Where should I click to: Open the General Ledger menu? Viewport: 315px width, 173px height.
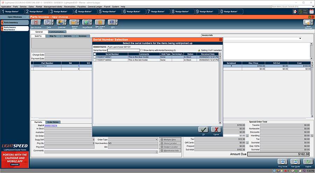[x=95, y=7]
